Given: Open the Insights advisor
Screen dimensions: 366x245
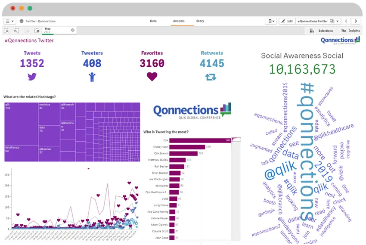Looking at the screenshot, I should coord(351,31).
